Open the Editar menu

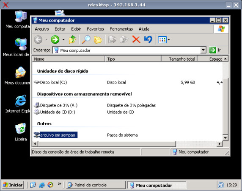(x=60, y=29)
